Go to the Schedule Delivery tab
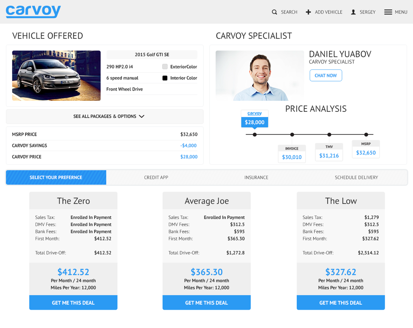 point(356,177)
